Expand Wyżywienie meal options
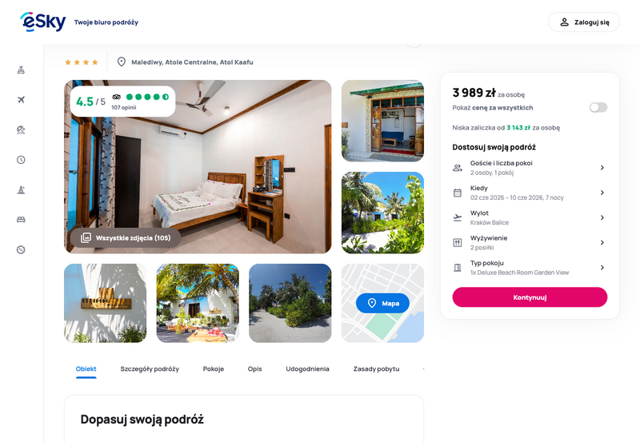The height and width of the screenshot is (442, 640). tap(530, 243)
